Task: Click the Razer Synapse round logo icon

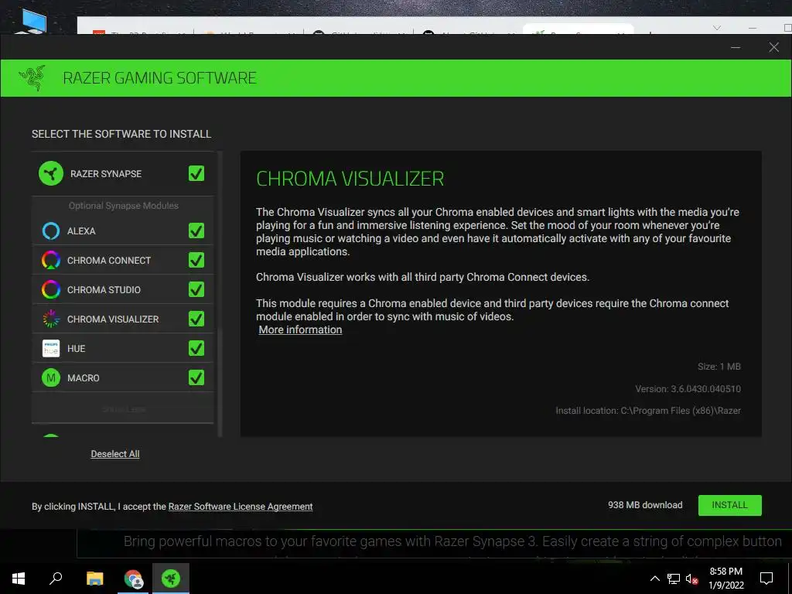Action: click(51, 174)
